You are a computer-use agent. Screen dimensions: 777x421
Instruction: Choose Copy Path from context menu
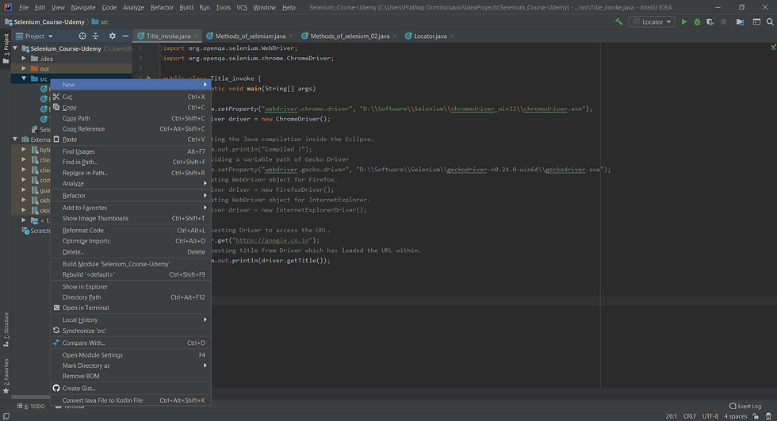click(131, 118)
